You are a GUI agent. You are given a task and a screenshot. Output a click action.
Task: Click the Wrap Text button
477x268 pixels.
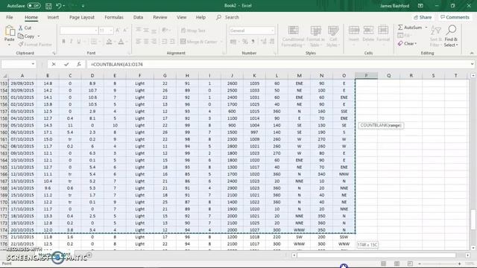click(x=194, y=31)
